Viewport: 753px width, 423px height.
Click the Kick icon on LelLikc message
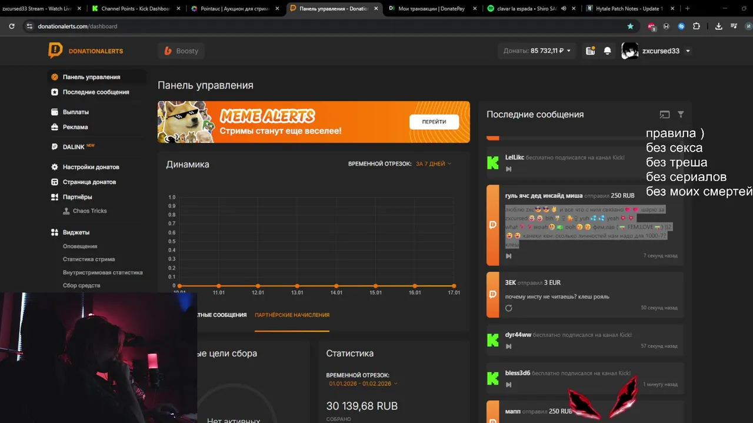click(493, 163)
